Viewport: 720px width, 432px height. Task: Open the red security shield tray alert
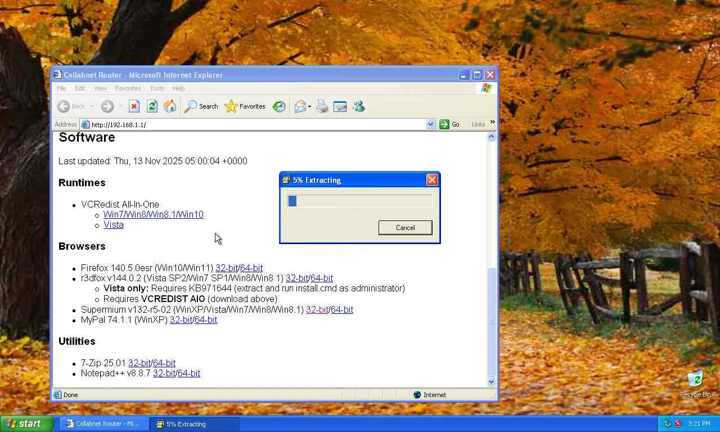click(678, 424)
